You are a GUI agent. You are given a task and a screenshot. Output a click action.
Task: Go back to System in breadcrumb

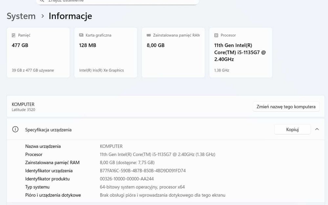point(21,16)
